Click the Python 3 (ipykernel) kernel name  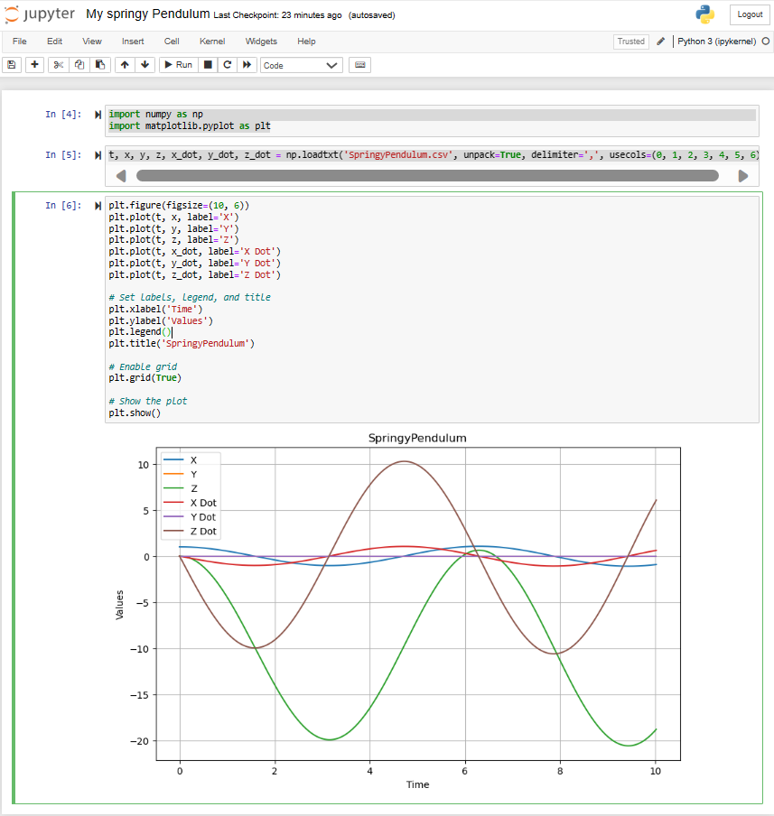point(717,42)
